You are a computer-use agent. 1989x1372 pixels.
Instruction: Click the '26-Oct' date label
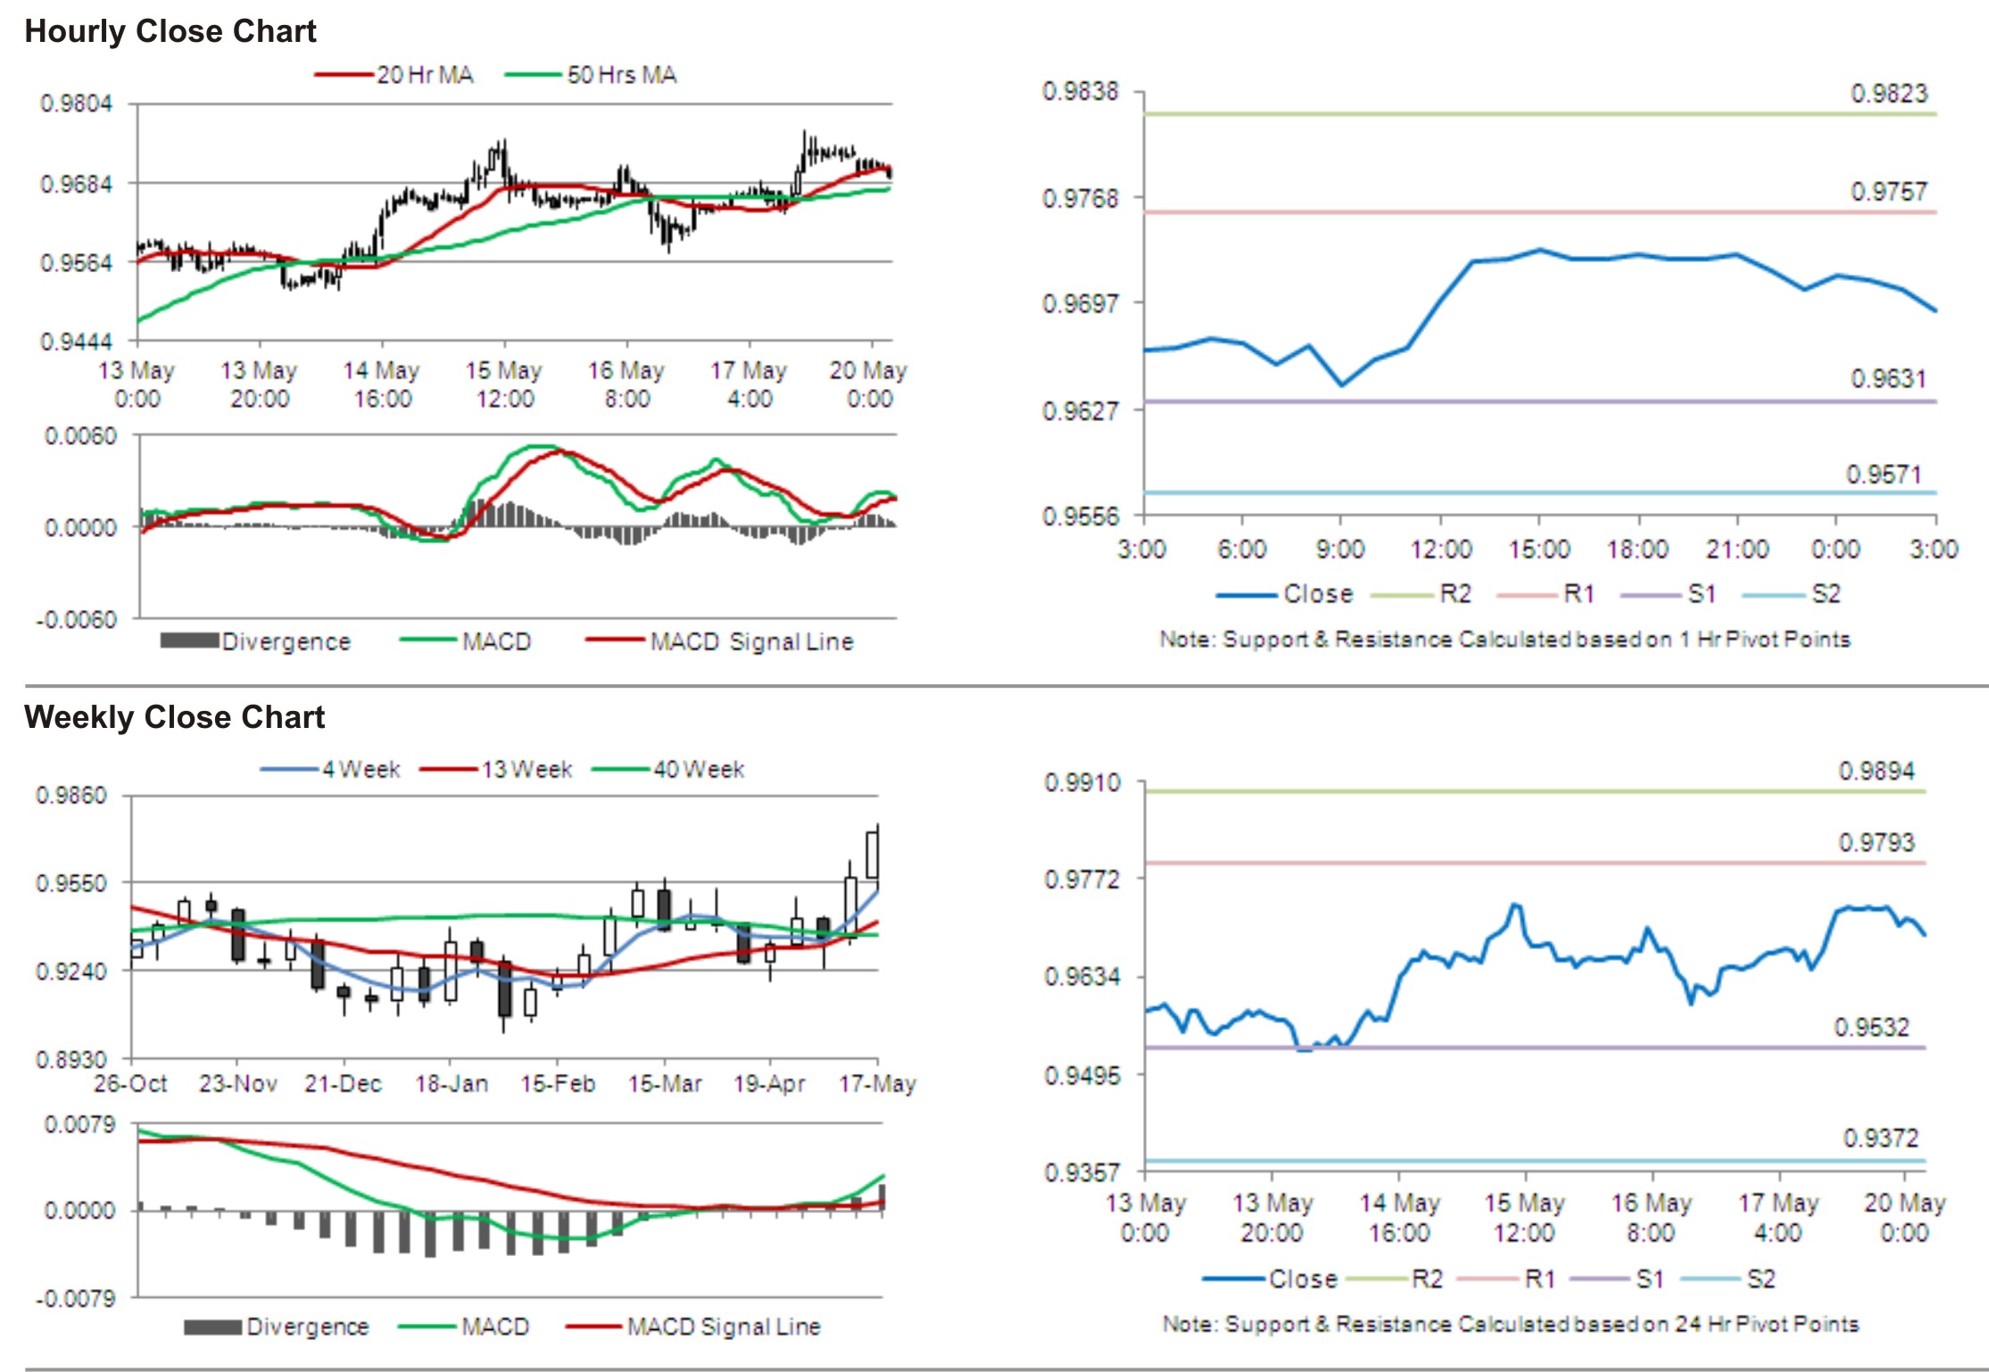[130, 1084]
